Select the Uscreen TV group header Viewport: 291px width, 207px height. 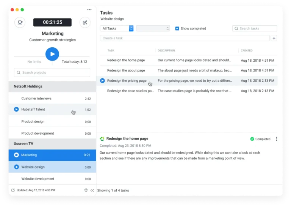click(52, 144)
